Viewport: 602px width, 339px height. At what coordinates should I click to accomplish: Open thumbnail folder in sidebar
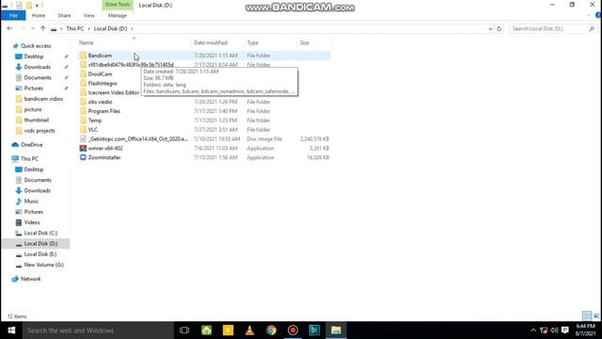click(x=36, y=120)
